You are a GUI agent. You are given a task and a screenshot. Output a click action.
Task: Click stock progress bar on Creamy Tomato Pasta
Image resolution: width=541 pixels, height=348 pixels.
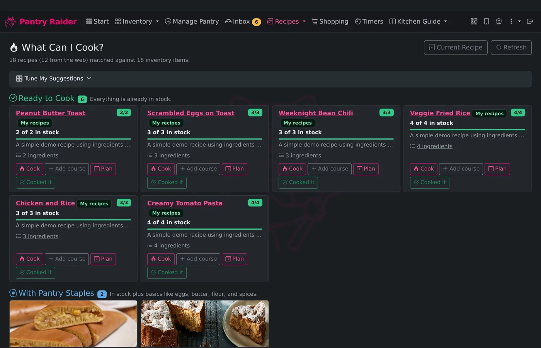(205, 229)
